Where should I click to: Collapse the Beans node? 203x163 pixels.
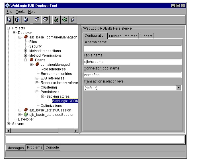26,60
